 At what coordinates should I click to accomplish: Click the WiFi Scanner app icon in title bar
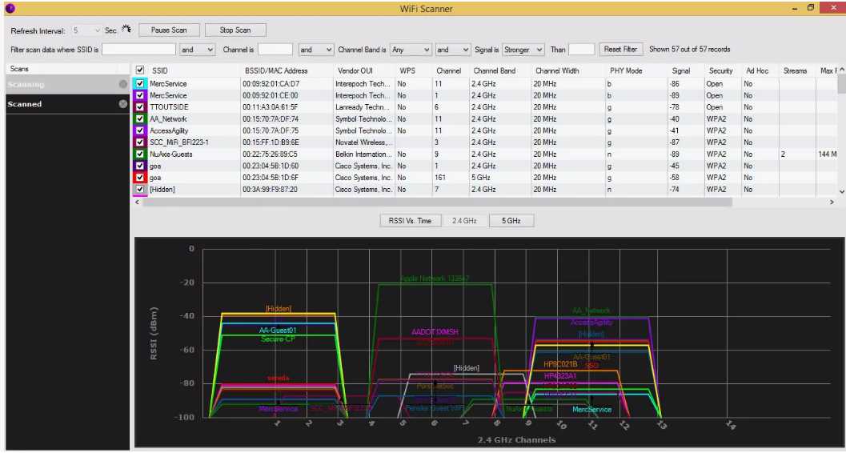point(10,9)
